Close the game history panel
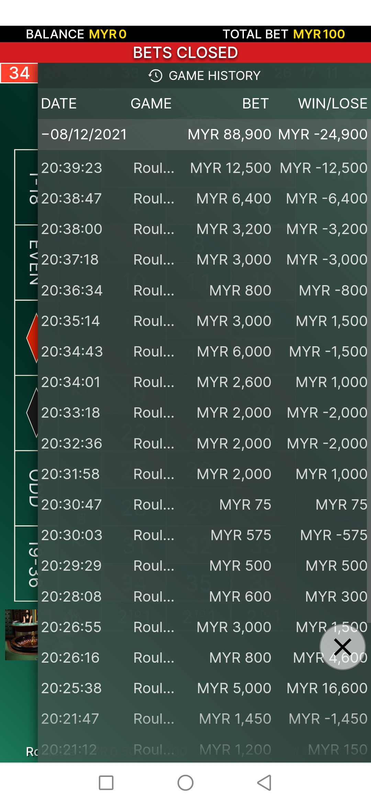371x803 pixels. (x=342, y=647)
